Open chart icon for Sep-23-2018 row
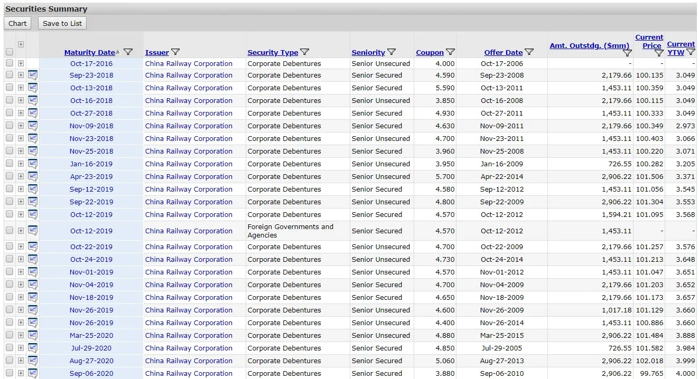The height and width of the screenshot is (379, 699). click(x=33, y=75)
